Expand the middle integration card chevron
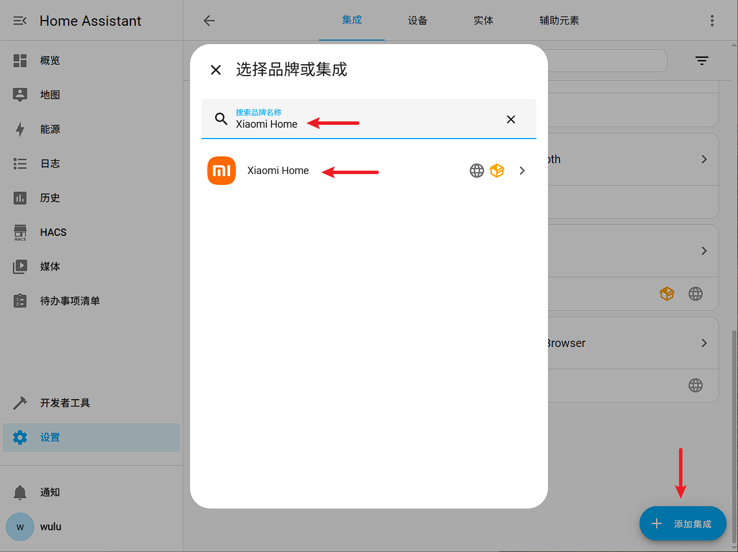This screenshot has width=738, height=552. tap(704, 251)
